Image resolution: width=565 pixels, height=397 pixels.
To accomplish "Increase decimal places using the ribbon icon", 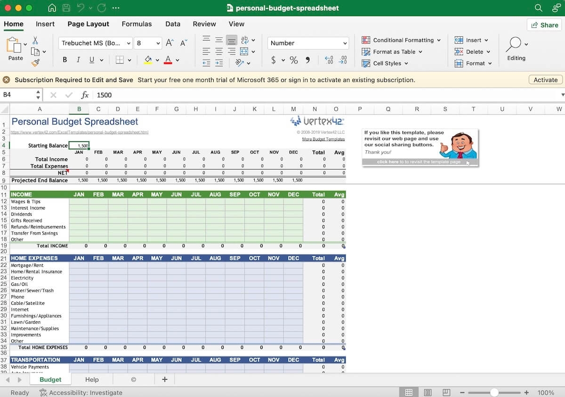I will coord(329,60).
